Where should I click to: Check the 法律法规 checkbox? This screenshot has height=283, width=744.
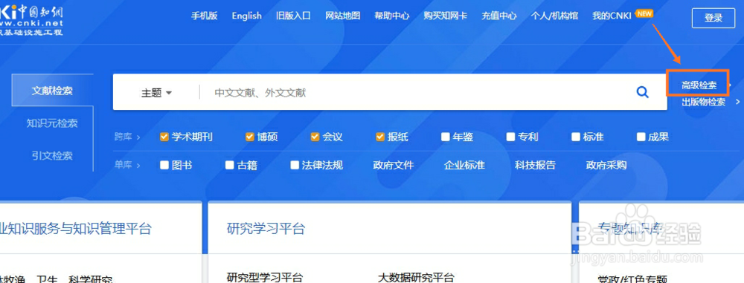(x=295, y=165)
